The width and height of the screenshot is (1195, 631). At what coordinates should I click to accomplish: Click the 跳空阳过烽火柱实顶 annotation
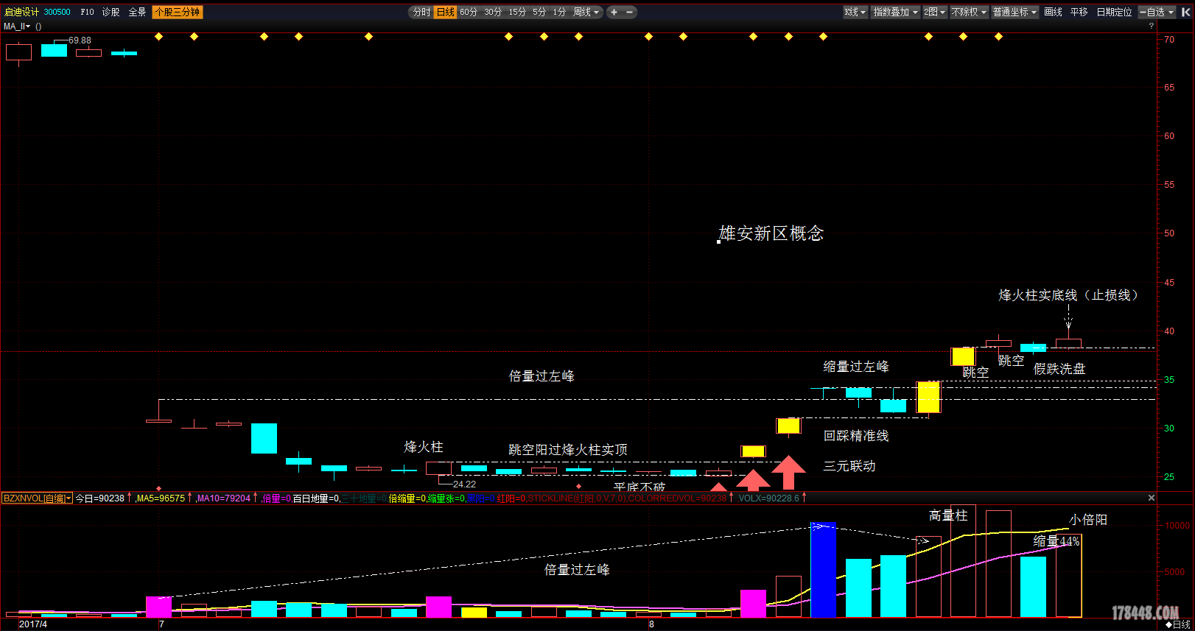point(568,450)
